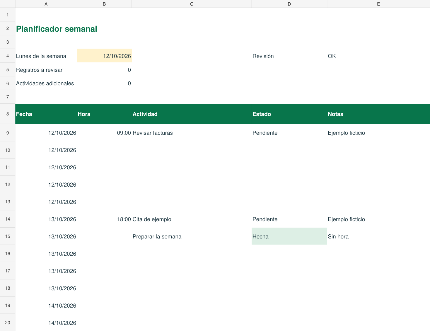Click the row 20 header number
Viewport: 430px width, 331px height.
8,323
